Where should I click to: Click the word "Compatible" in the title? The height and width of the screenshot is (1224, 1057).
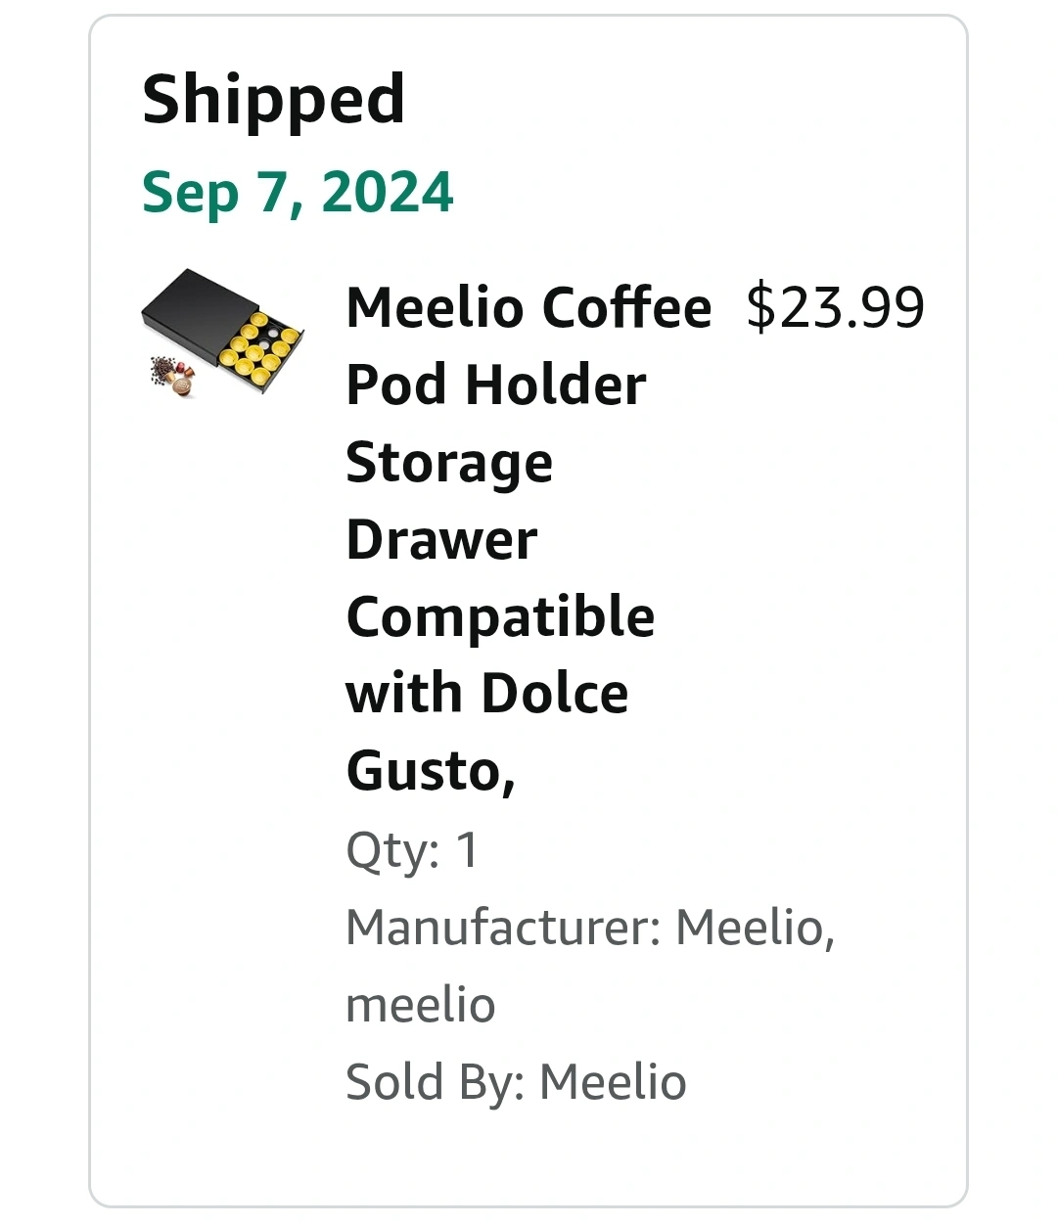pyautogui.click(x=500, y=616)
